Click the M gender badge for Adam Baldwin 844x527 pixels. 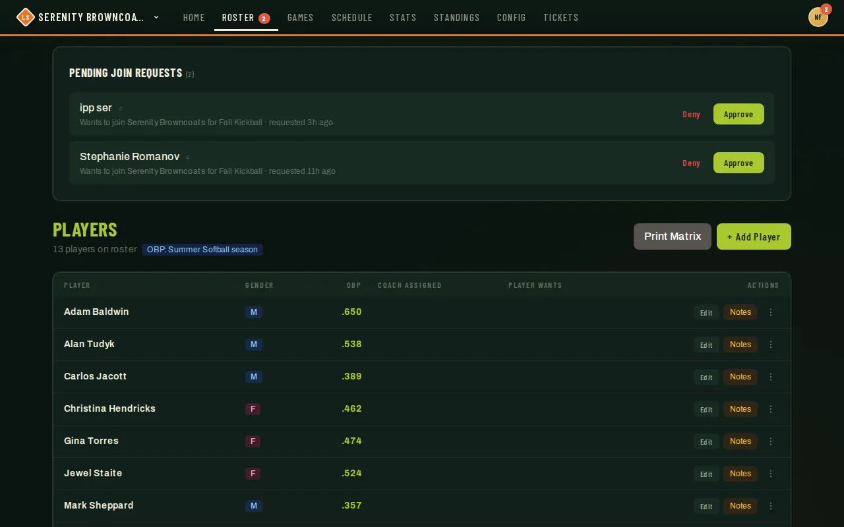pos(254,312)
